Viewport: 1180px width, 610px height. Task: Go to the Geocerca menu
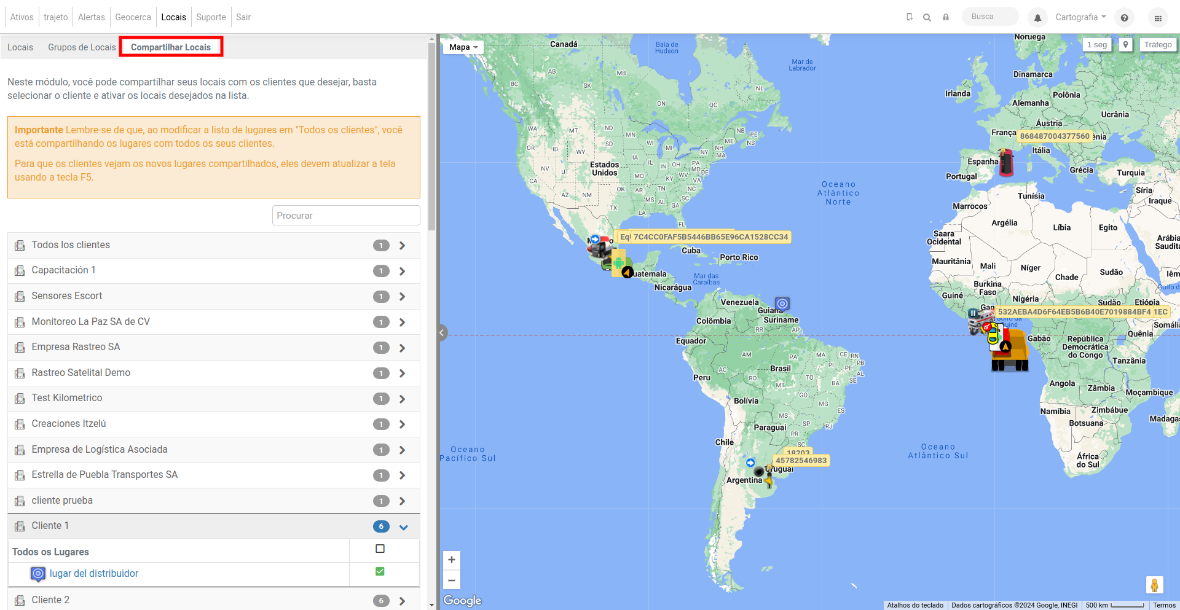(x=133, y=17)
